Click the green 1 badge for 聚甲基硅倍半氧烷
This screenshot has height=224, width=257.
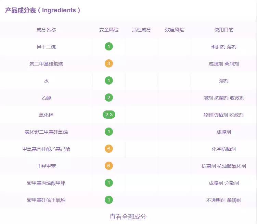(x=109, y=200)
